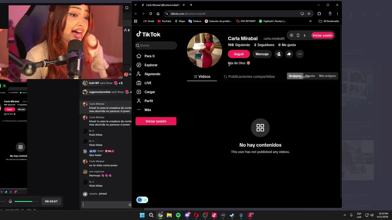Open the Chrome profile avatar
This screenshot has width=392, height=220.
point(330,13)
